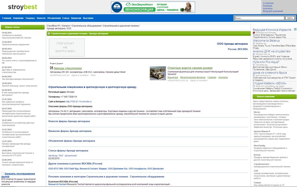Go to the Тендеры section
Viewport: 297px width, 187px height.
pyautogui.click(x=30, y=18)
